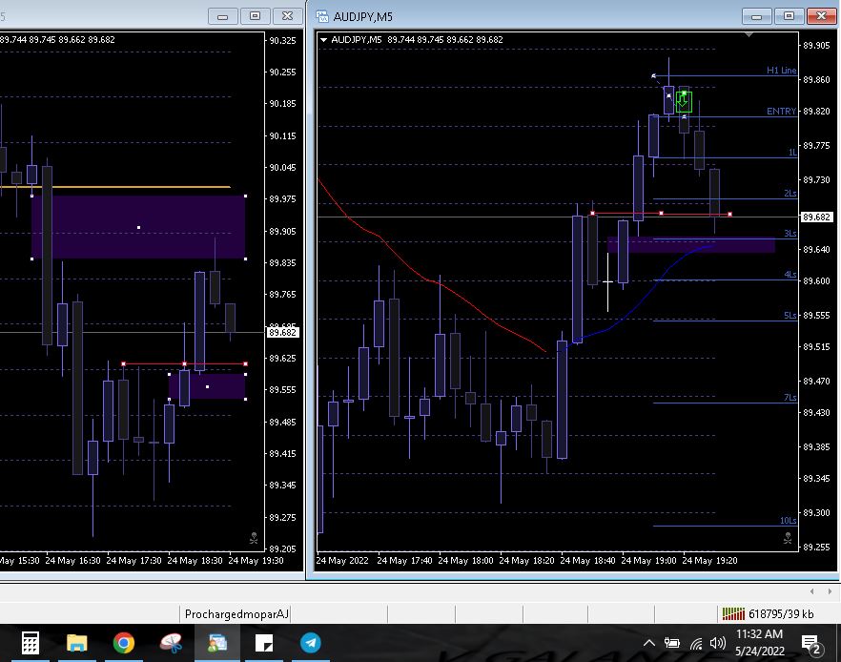The height and width of the screenshot is (662, 841).
Task: Click the ProchargedmoparAJ profile in the status bar
Action: [x=235, y=613]
